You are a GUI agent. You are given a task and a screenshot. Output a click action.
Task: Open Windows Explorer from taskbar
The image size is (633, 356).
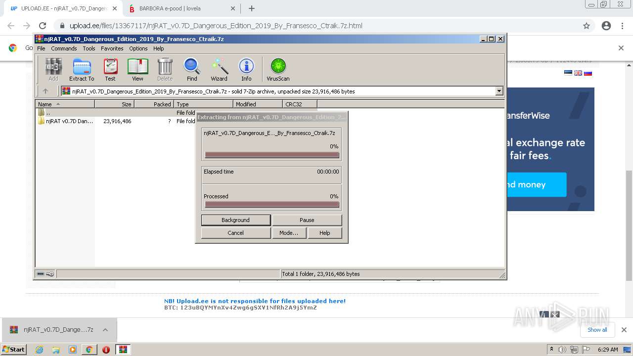click(x=56, y=350)
